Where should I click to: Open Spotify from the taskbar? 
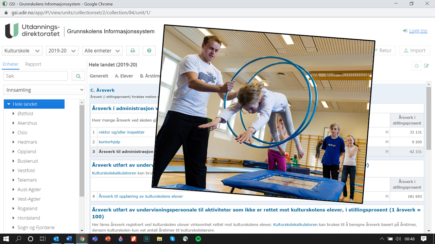coord(198,239)
